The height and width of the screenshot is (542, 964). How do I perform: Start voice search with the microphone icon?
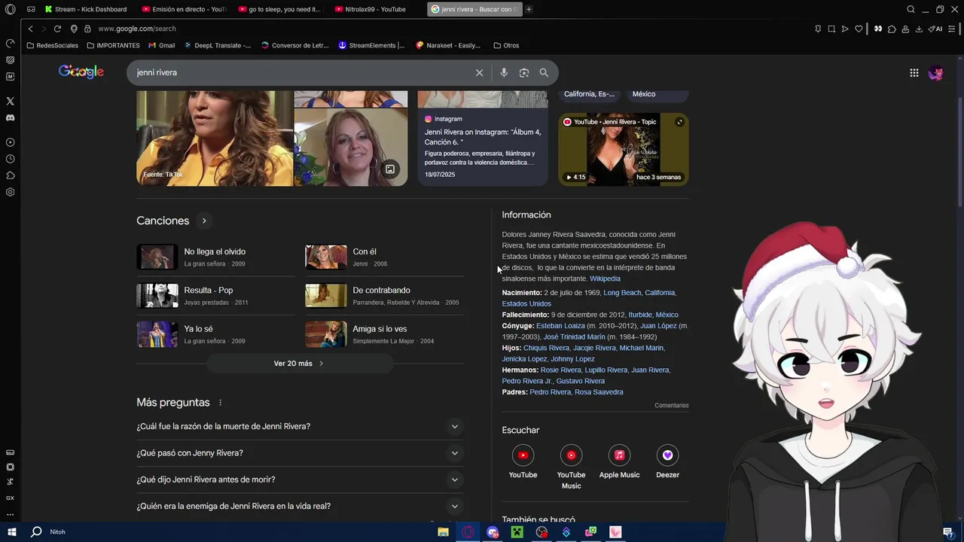pyautogui.click(x=504, y=73)
